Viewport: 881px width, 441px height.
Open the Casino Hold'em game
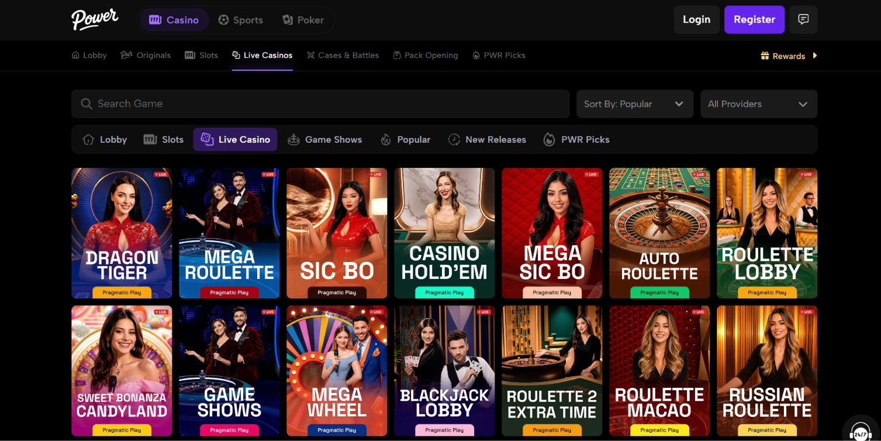(444, 233)
